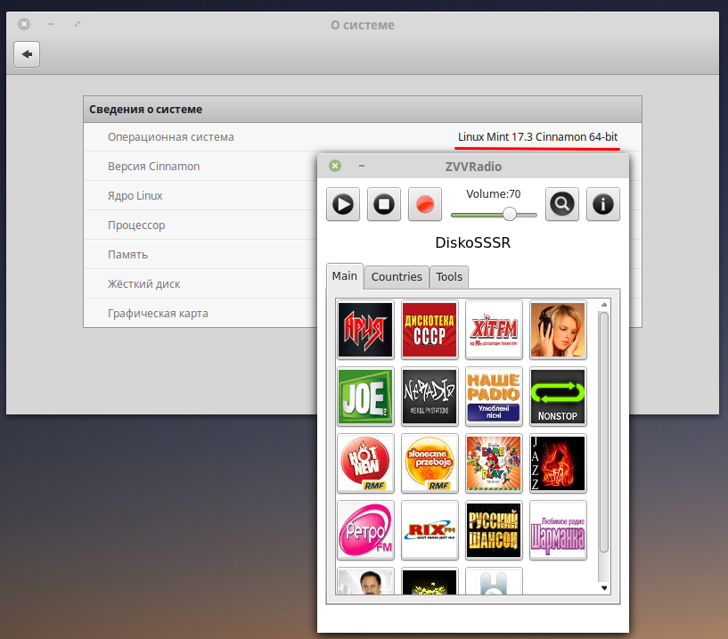Click the station list scrollbar thumb
The image size is (728, 639).
click(603, 432)
